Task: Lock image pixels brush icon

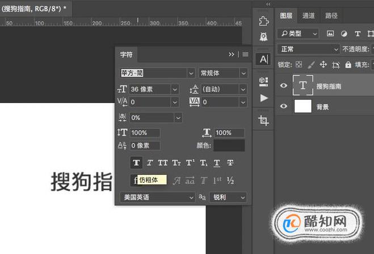Action: [311, 64]
